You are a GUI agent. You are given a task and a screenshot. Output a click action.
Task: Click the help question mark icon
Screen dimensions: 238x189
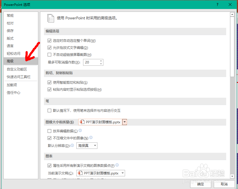click(217, 4)
